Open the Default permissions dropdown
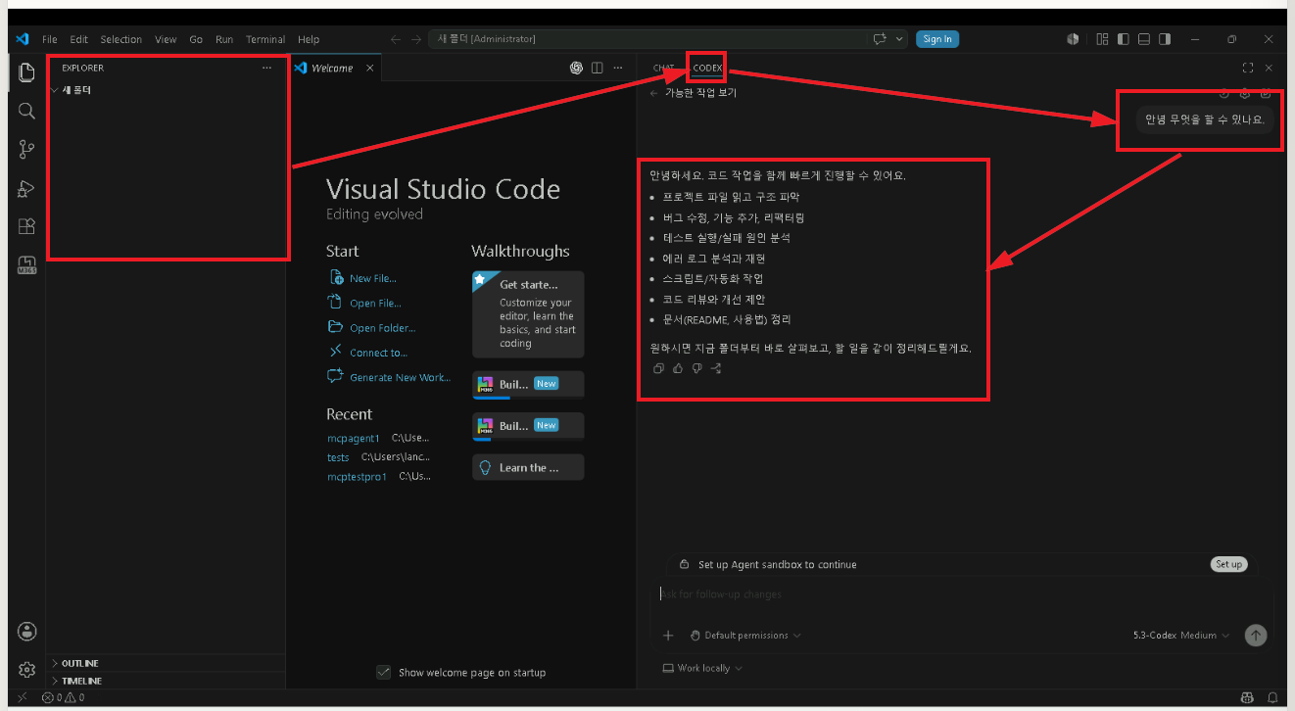The width and height of the screenshot is (1295, 711). click(745, 636)
